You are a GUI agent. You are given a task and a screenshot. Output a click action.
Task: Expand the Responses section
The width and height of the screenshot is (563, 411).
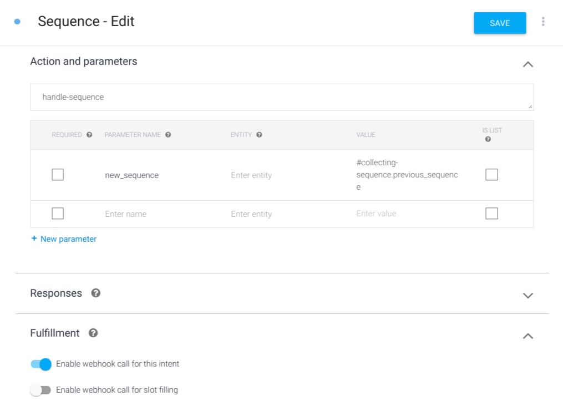point(528,295)
